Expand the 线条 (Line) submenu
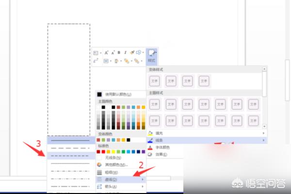 [x=263, y=140]
